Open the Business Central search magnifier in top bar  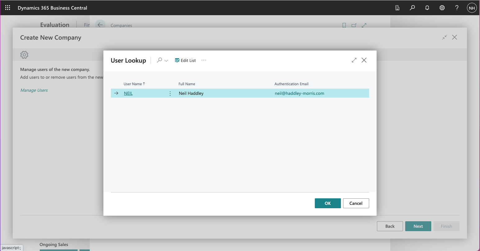coord(412,8)
